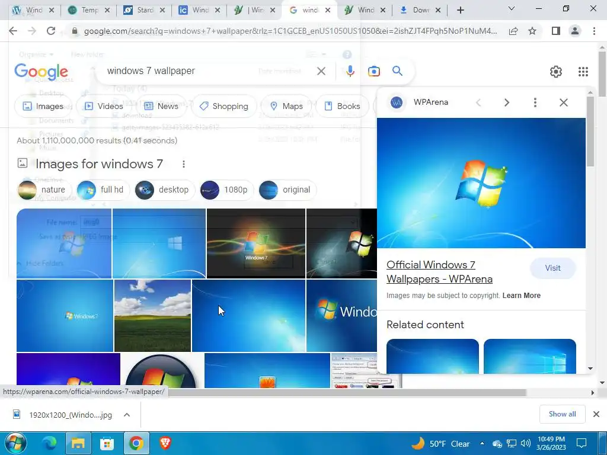Open the Windows Start button
Image resolution: width=607 pixels, height=455 pixels.
click(15, 443)
